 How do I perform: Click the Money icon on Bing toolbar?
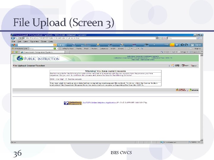122,45
